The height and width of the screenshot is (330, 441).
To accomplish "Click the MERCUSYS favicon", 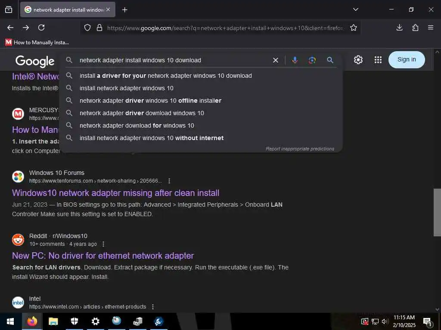I will pyautogui.click(x=18, y=114).
